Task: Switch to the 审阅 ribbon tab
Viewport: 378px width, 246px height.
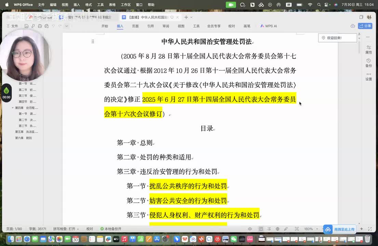Action: tap(166, 26)
